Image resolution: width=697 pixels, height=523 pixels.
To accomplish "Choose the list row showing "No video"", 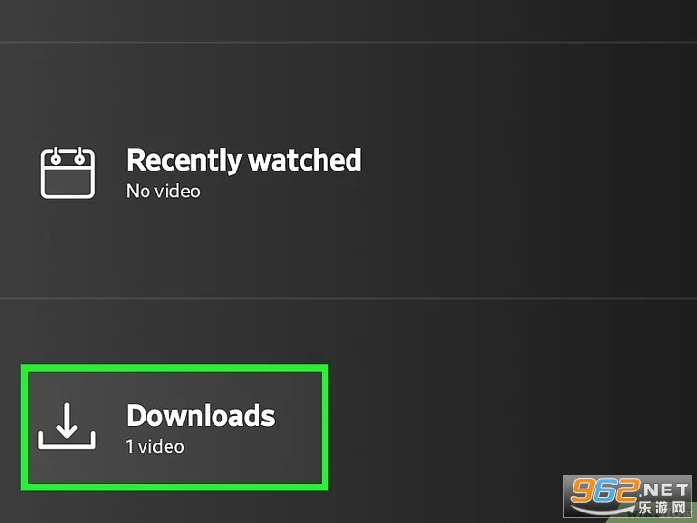I will coord(348,171).
